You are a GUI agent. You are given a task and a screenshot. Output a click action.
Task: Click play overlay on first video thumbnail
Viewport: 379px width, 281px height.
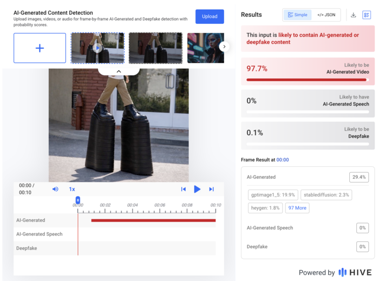[97, 48]
